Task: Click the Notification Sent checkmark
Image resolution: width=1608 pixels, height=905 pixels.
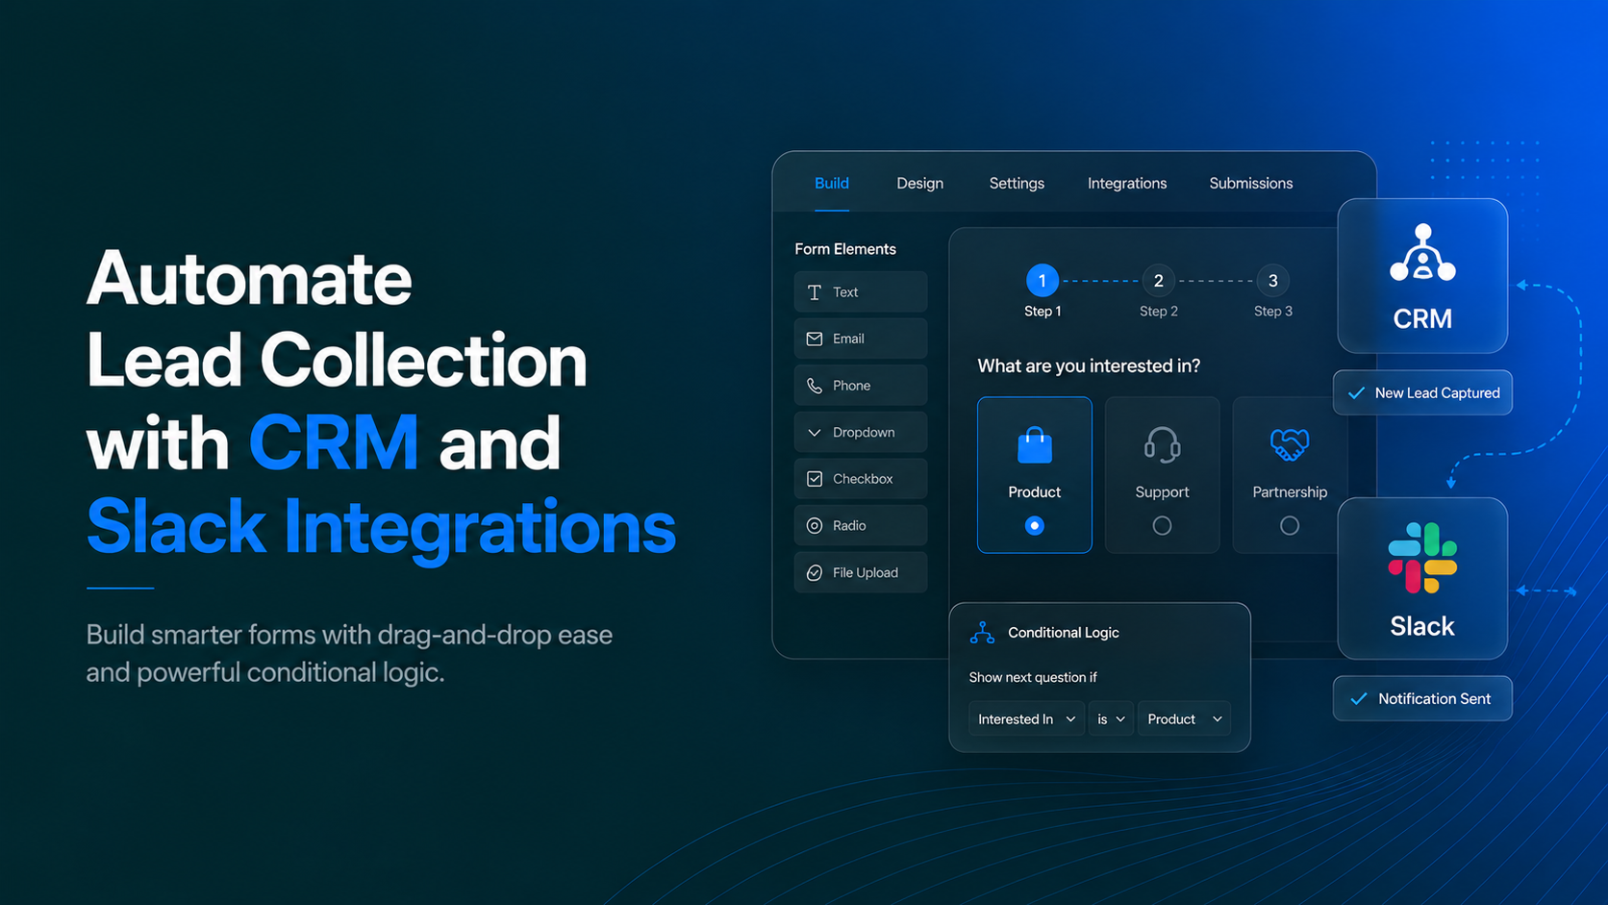Action: tap(1359, 699)
